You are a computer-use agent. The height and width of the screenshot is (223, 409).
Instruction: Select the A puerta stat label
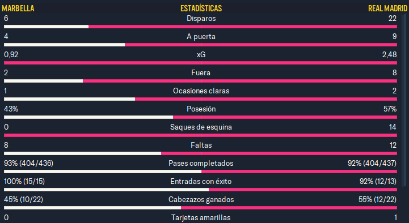[x=201, y=37]
